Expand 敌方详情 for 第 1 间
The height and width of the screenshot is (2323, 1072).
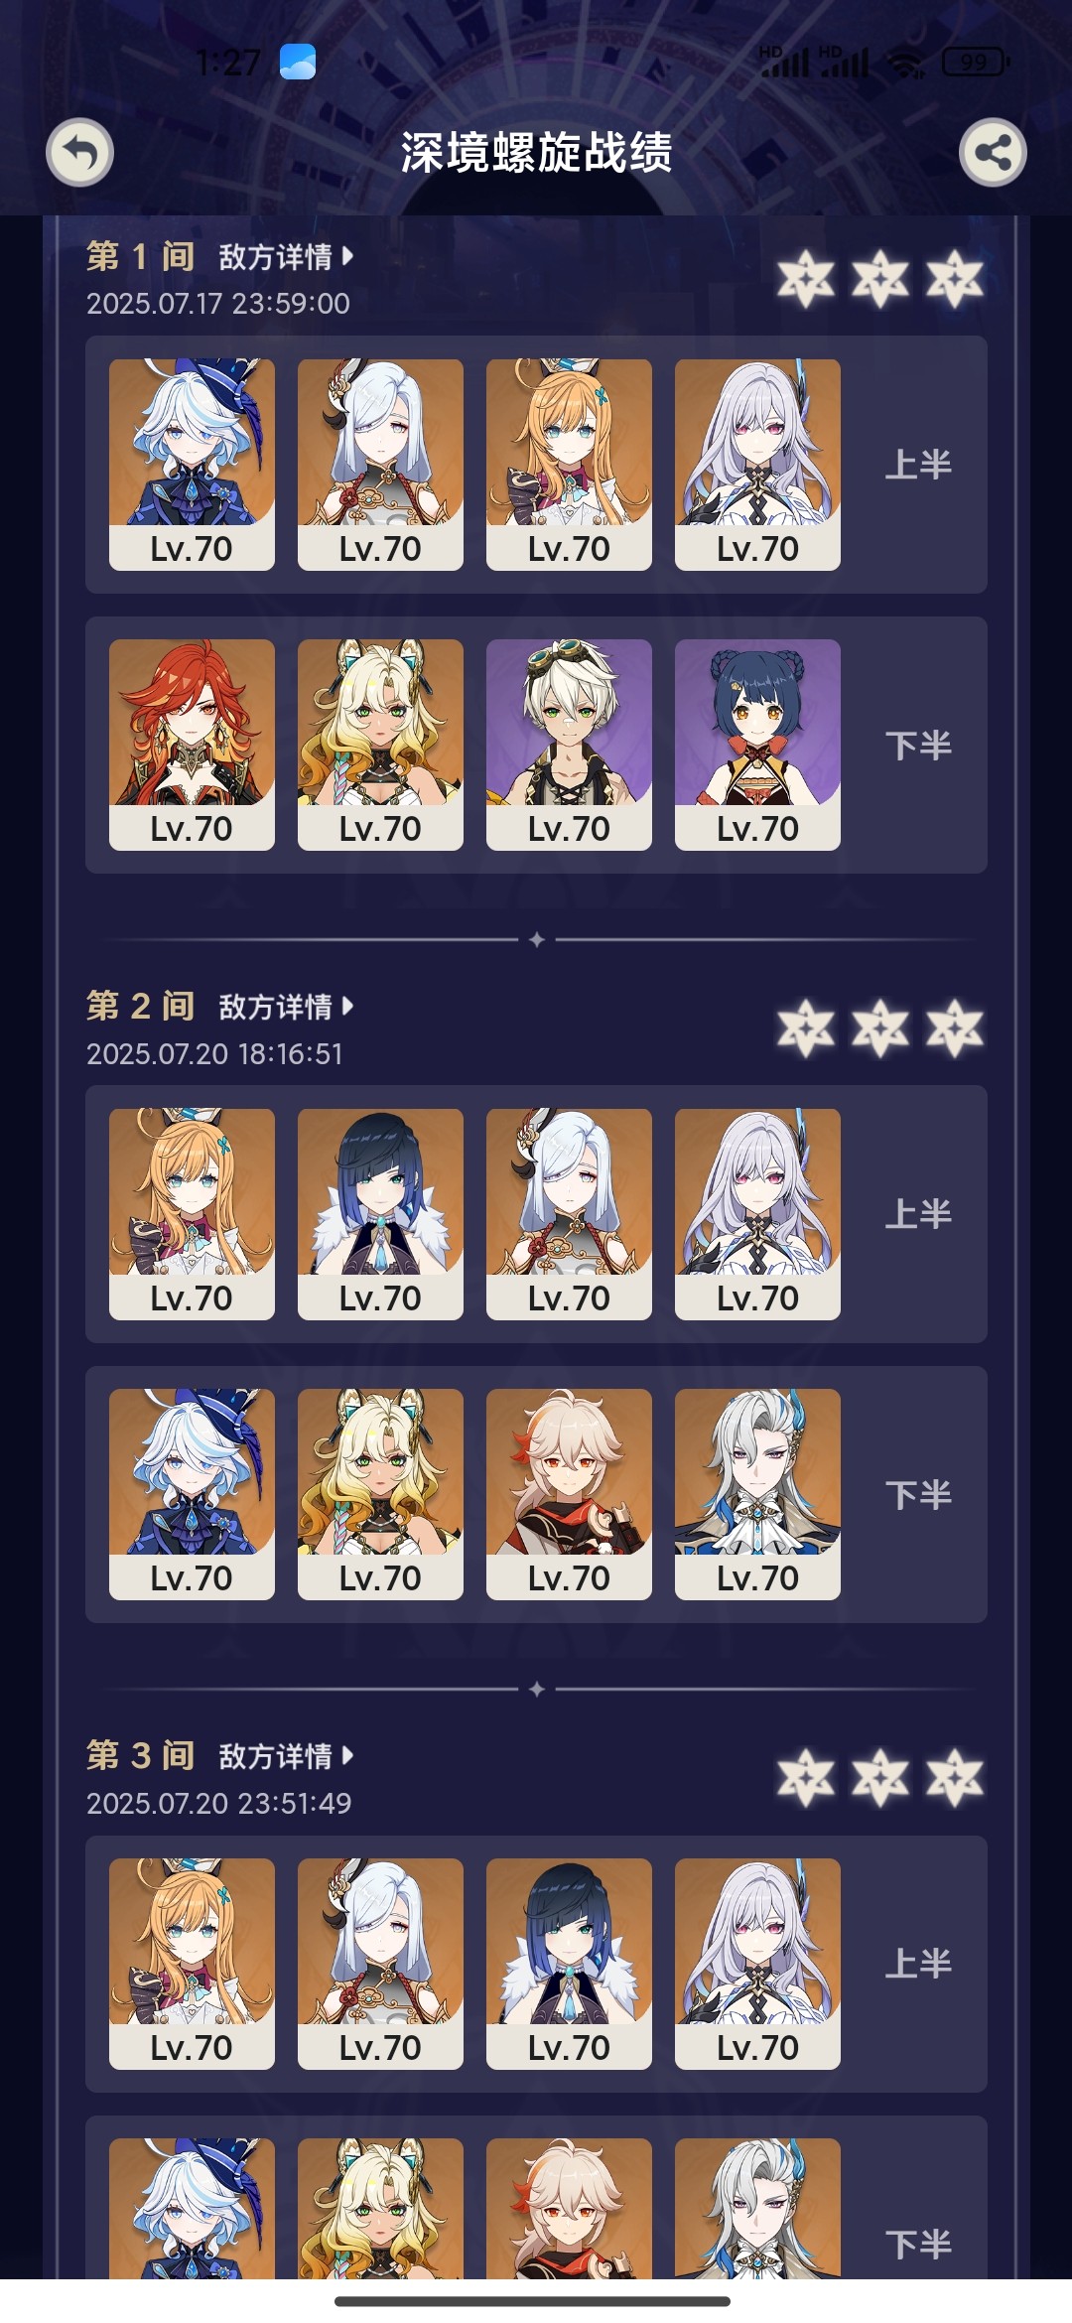click(286, 257)
